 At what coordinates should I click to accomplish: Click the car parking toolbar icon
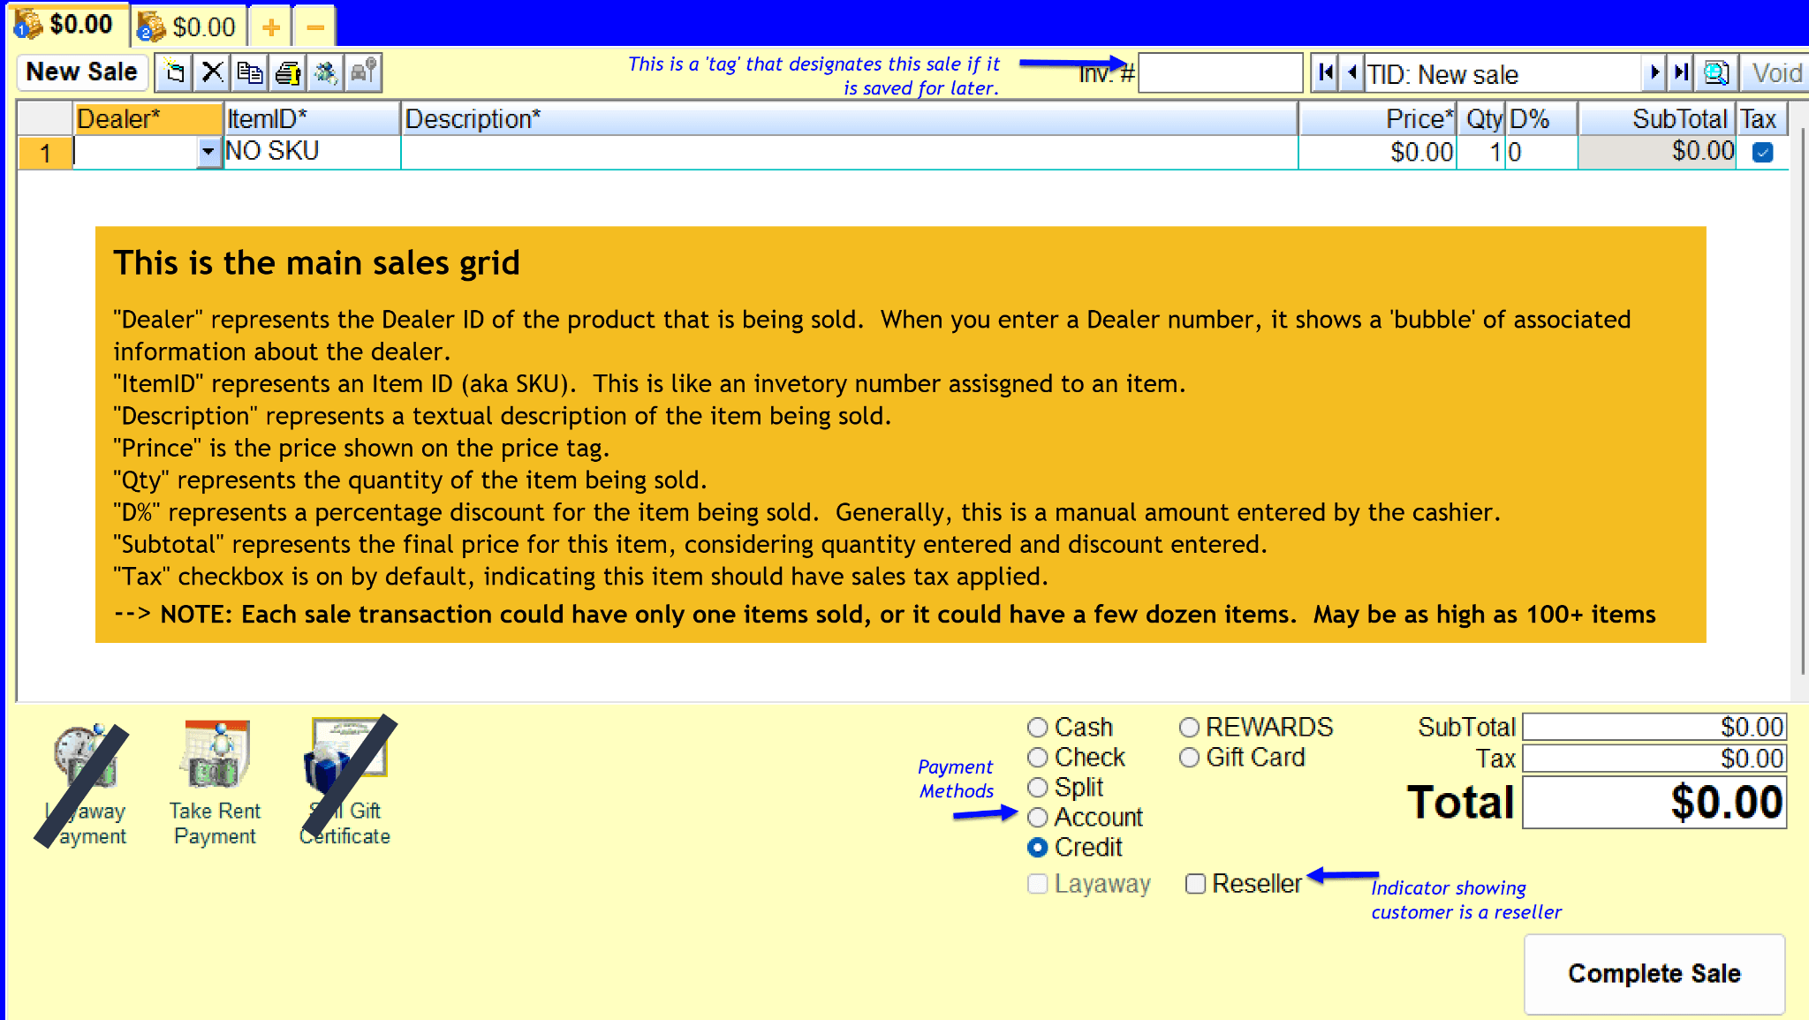pyautogui.click(x=364, y=72)
